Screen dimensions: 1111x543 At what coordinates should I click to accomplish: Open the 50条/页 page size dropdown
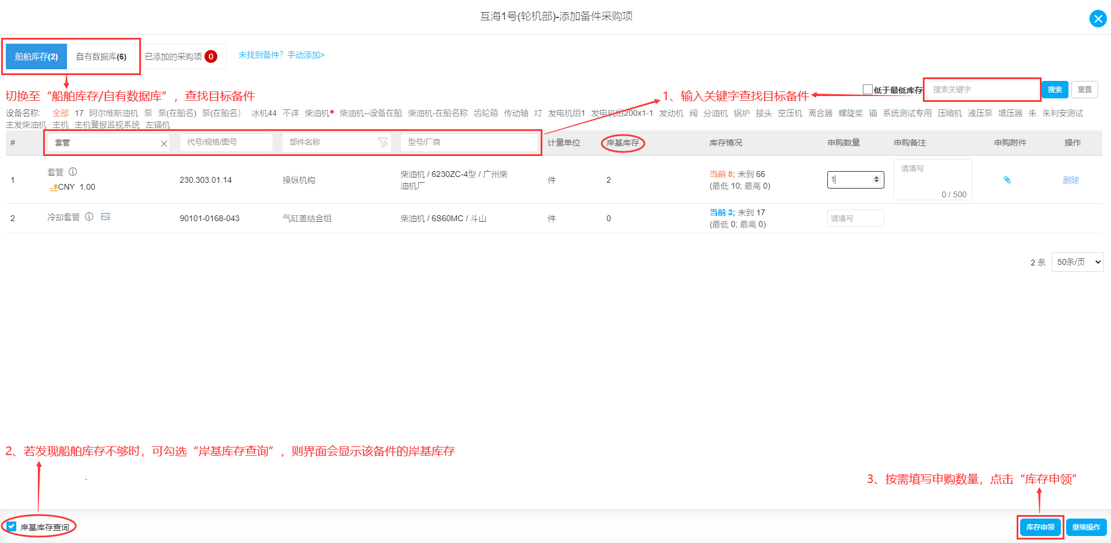(x=1077, y=262)
